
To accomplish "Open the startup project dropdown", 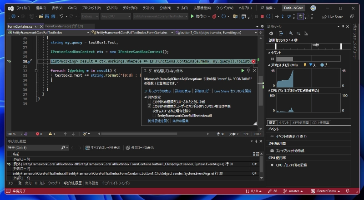I will (161, 16).
